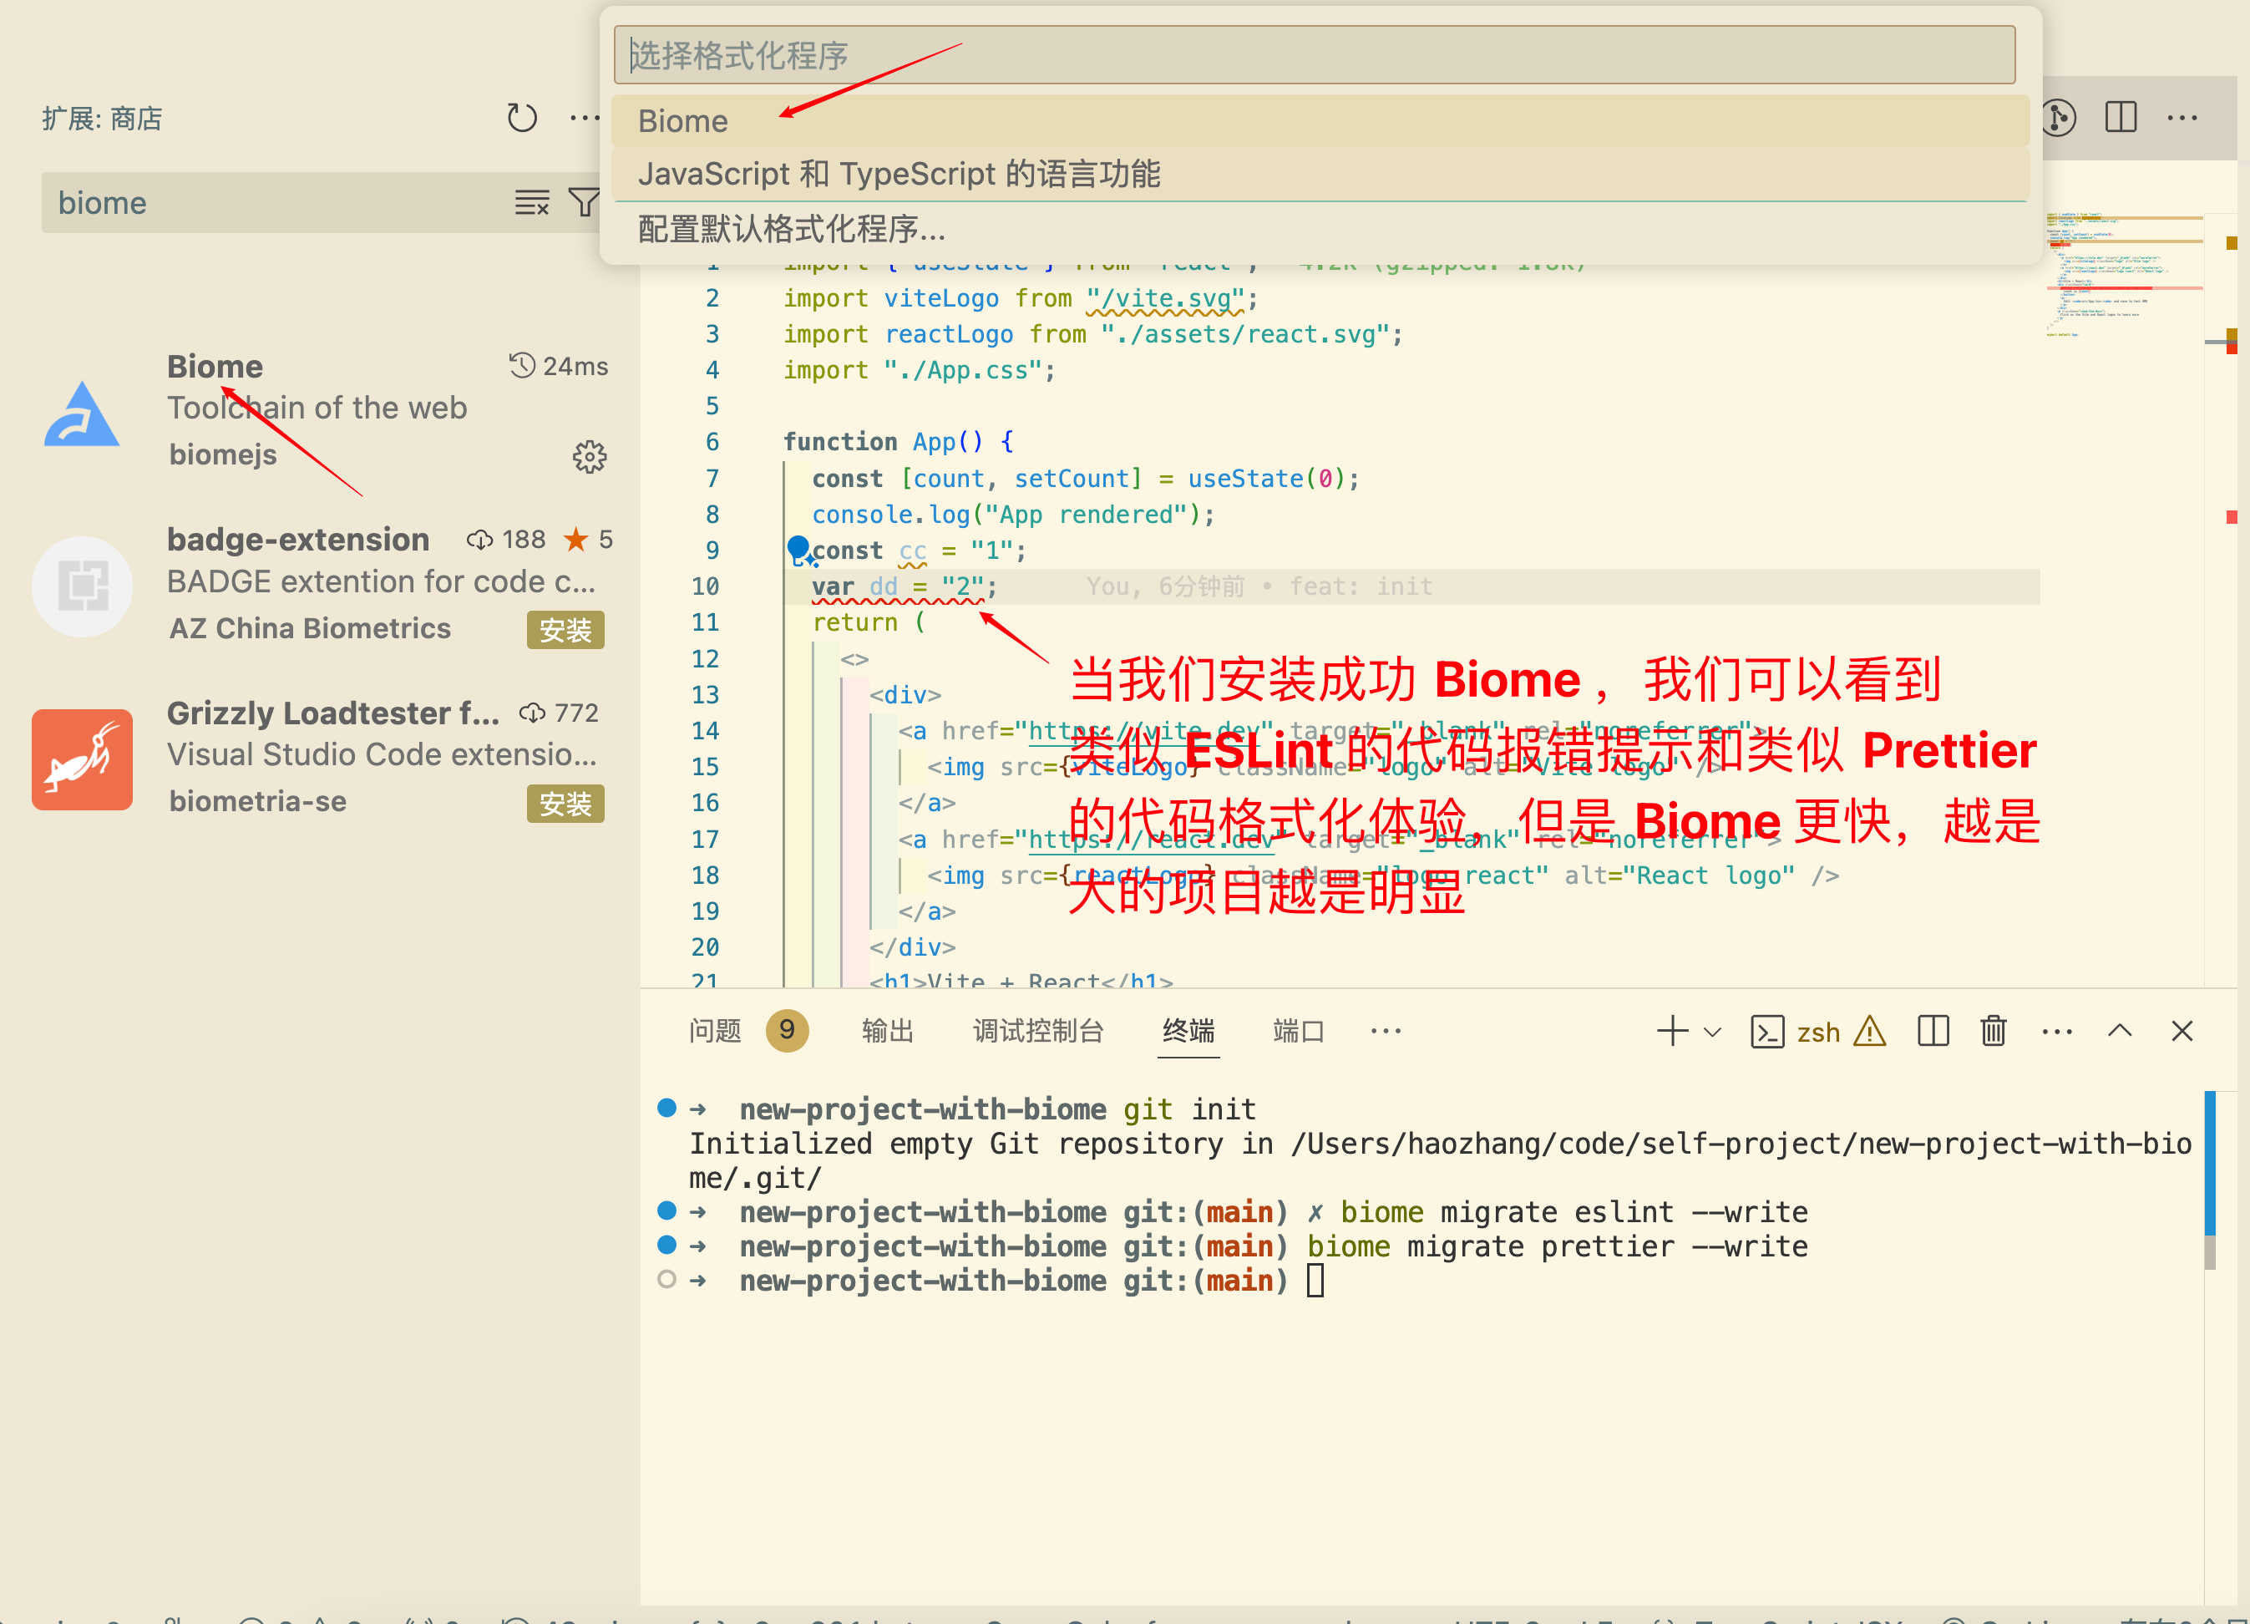Maximize terminal panel with chevron
2250x1624 pixels.
point(2119,1032)
